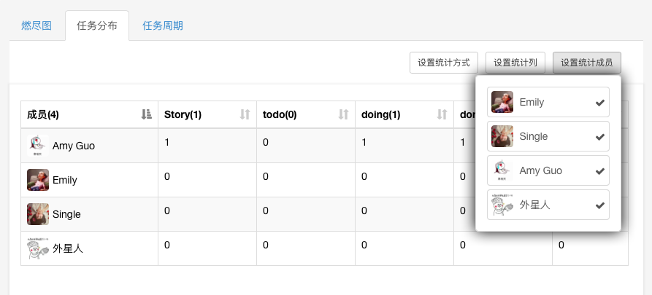Click Amy Guo's avatar in table
652x295 pixels.
[38, 146]
